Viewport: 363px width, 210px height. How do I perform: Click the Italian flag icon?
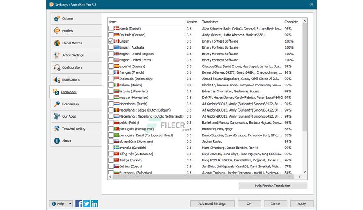(x=116, y=85)
